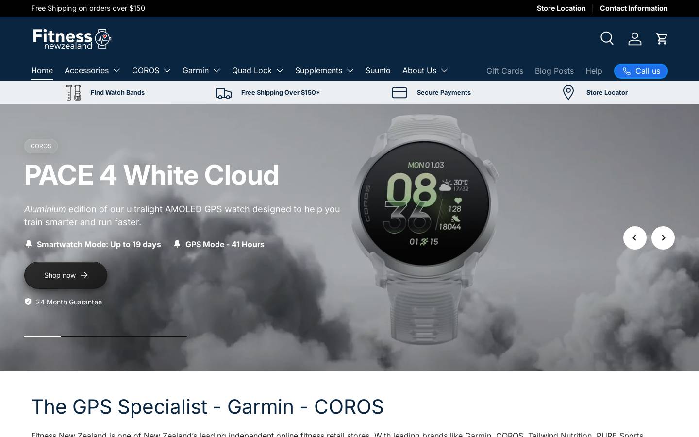699x437 pixels.
Task: Visit the Gift Cards link
Action: [505, 71]
